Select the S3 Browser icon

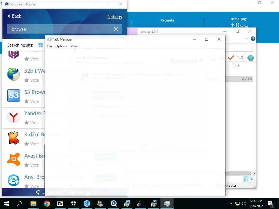point(14,96)
